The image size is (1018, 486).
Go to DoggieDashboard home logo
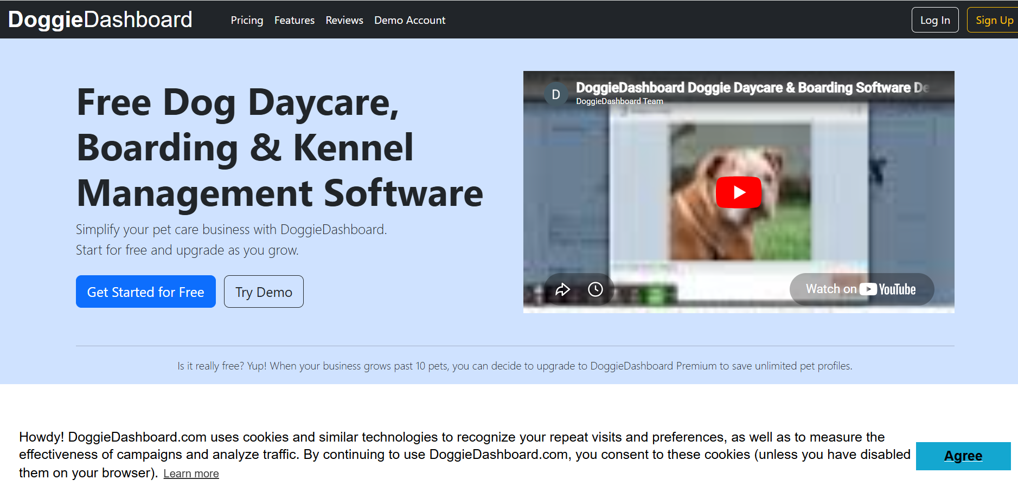(100, 20)
